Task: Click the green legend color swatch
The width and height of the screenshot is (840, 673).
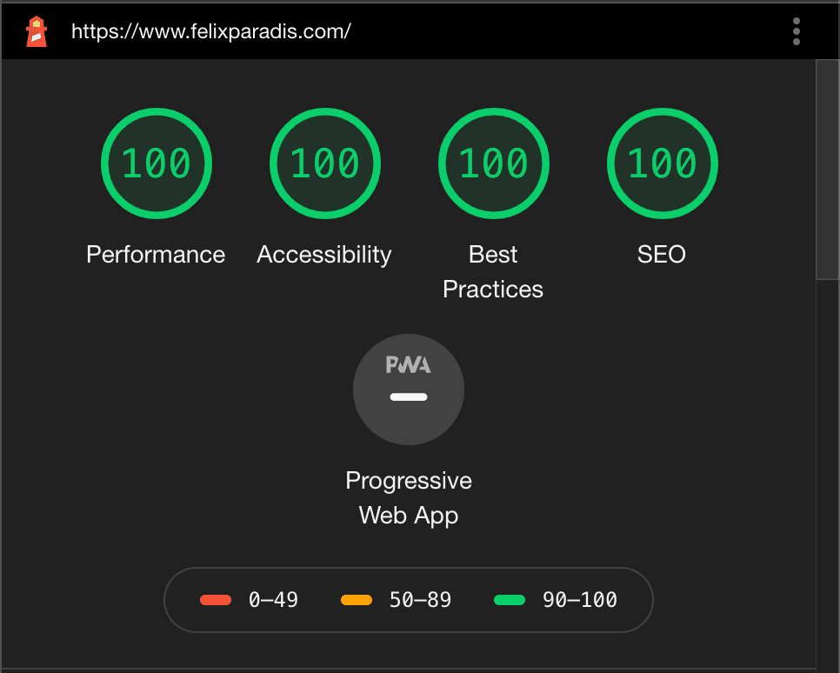Action: [x=510, y=600]
